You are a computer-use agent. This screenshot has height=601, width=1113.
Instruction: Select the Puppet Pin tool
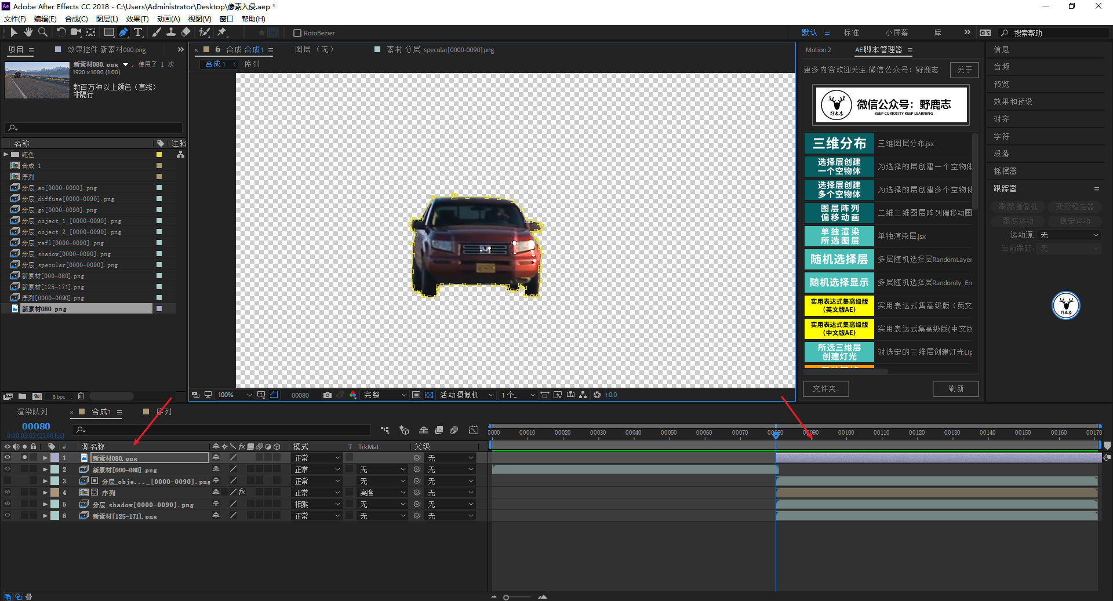[222, 32]
